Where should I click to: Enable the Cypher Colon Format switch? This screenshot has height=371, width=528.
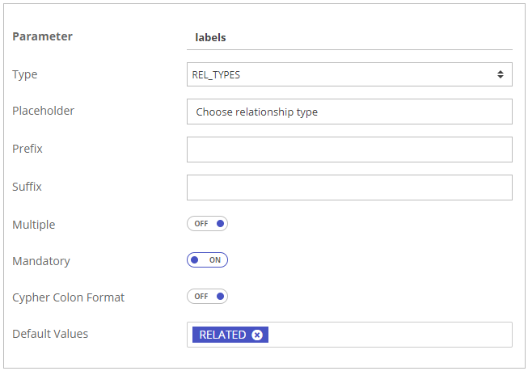coord(207,297)
